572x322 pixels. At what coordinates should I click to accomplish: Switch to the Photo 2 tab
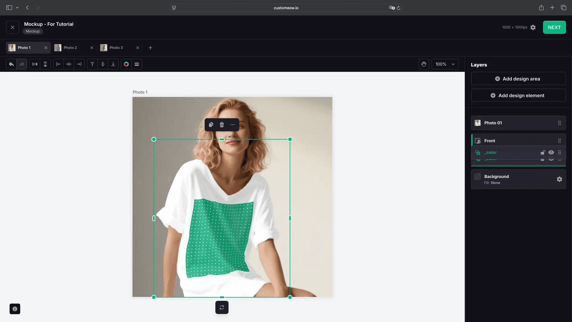tap(70, 48)
